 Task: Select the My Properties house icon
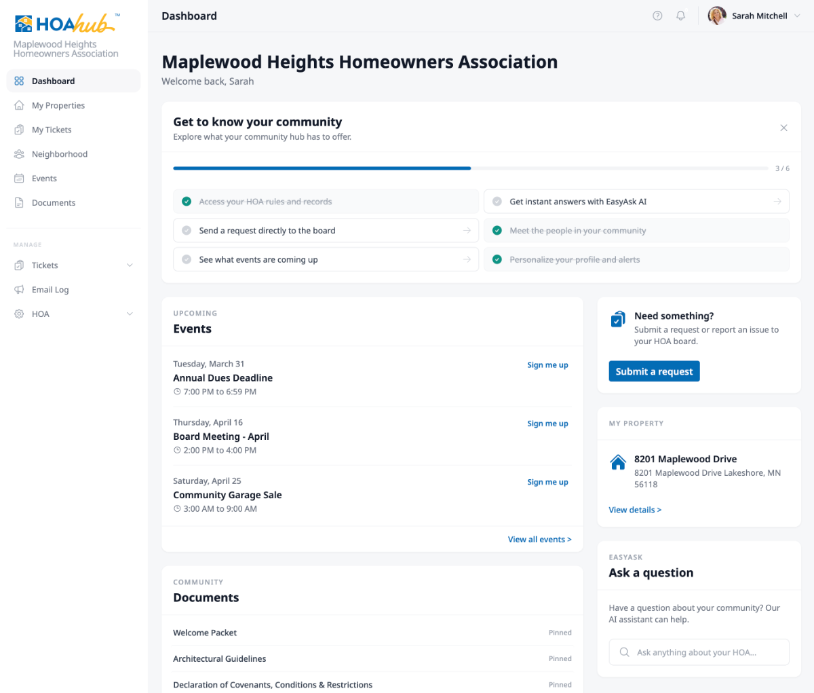tap(19, 105)
